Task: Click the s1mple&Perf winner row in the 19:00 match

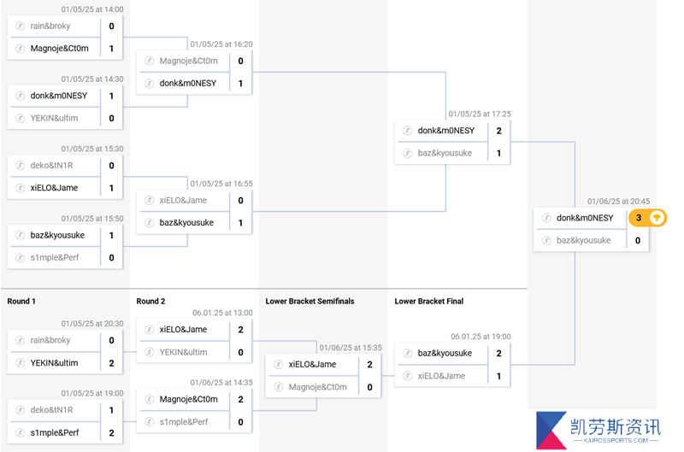Action: [x=65, y=432]
